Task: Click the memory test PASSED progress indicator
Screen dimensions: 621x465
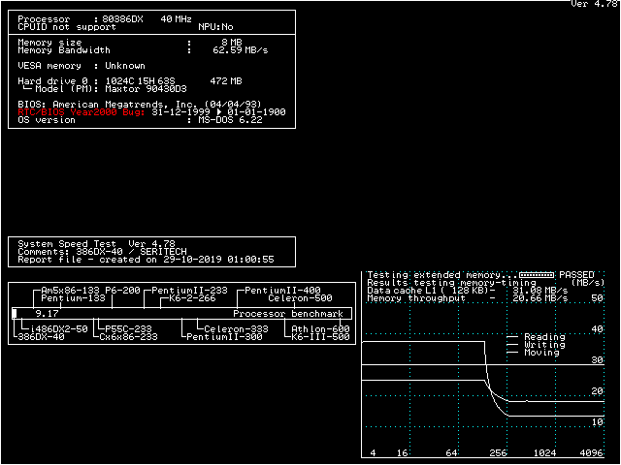Action: (x=538, y=275)
